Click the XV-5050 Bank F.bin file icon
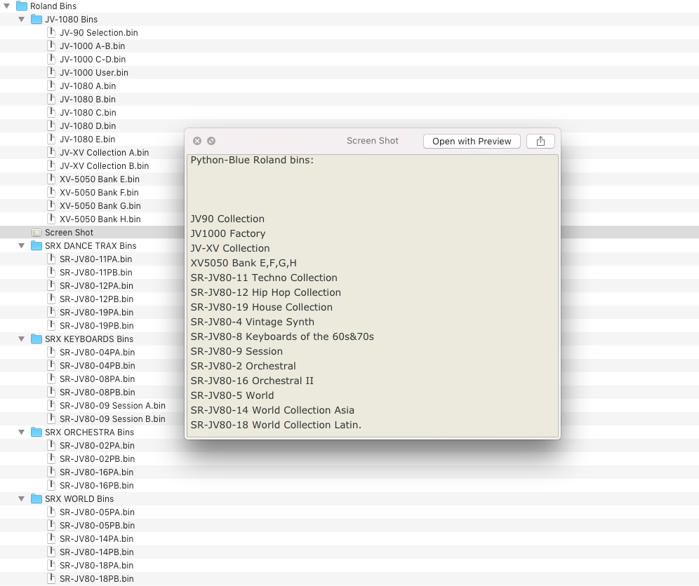Viewport: 699px width, 586px height. 51,193
